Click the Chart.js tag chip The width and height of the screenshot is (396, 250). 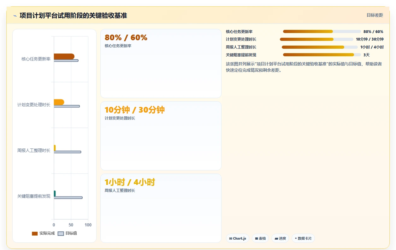[x=237, y=238]
